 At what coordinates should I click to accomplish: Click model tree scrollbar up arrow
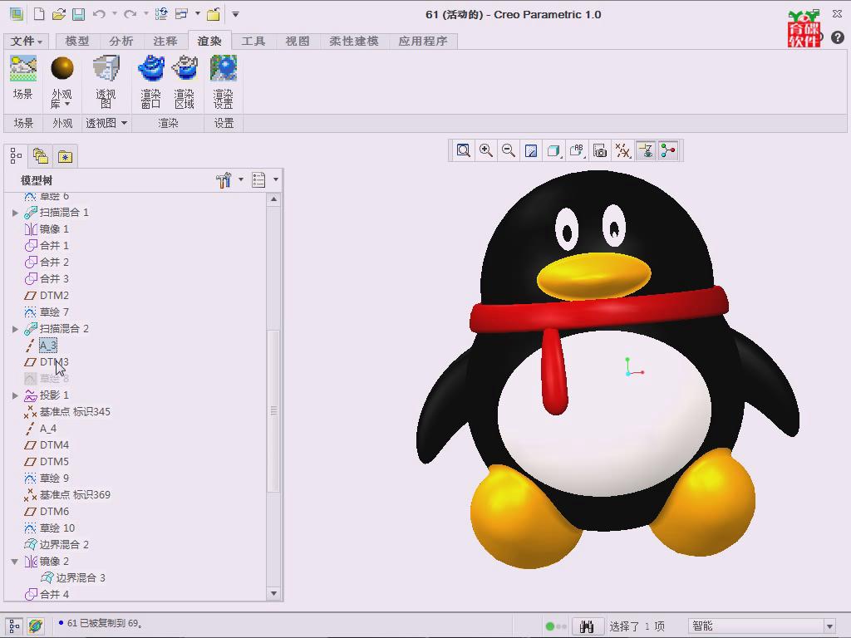point(273,199)
